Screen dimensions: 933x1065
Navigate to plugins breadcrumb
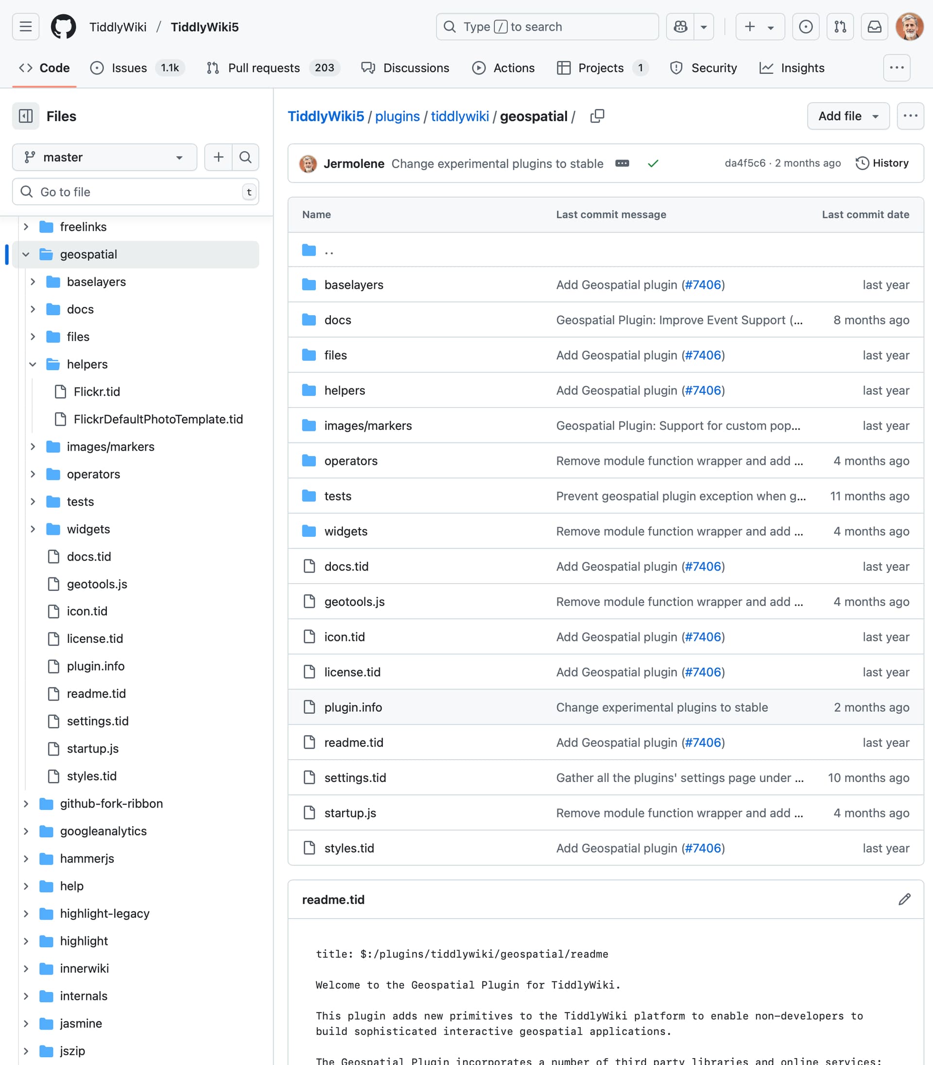(x=397, y=116)
